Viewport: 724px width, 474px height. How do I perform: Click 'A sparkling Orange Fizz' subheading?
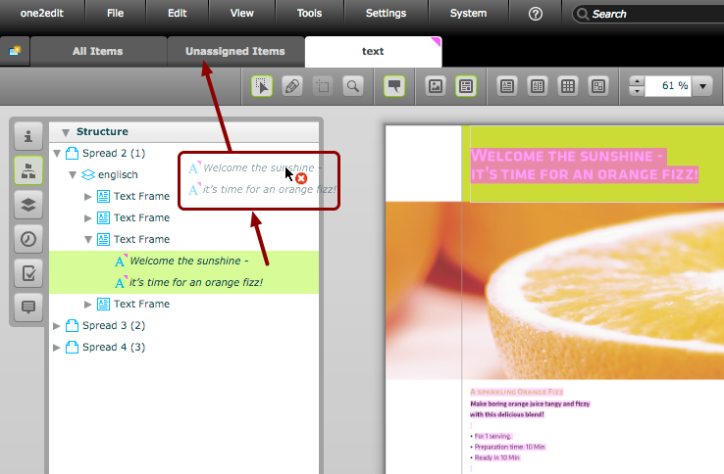[516, 392]
